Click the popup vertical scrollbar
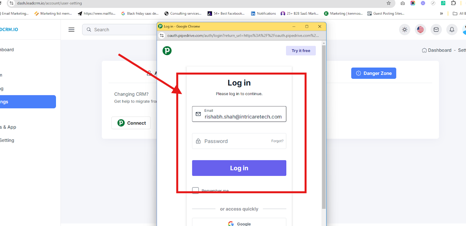The width and height of the screenshot is (466, 226). coord(324,127)
